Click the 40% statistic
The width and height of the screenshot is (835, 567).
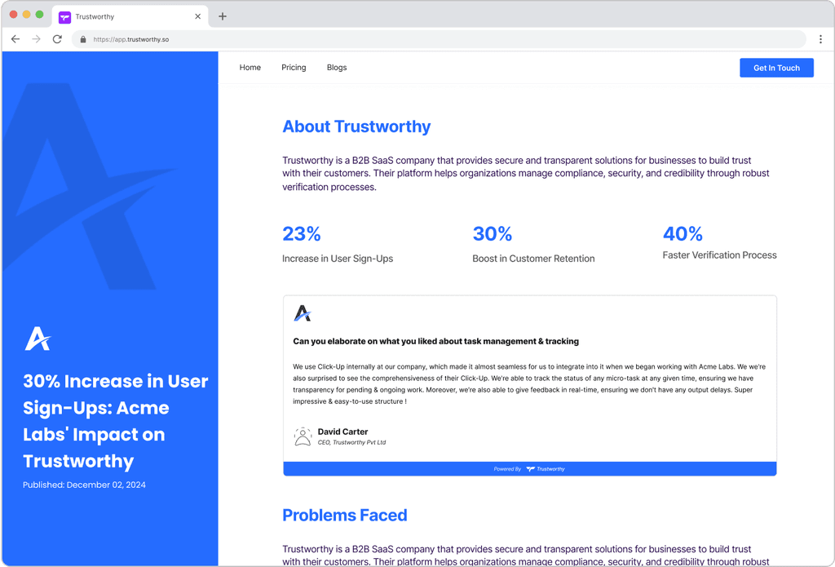pos(683,233)
